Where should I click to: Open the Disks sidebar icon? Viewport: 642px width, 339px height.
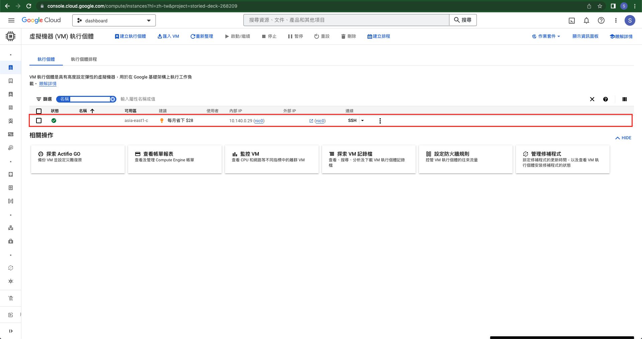(x=11, y=174)
